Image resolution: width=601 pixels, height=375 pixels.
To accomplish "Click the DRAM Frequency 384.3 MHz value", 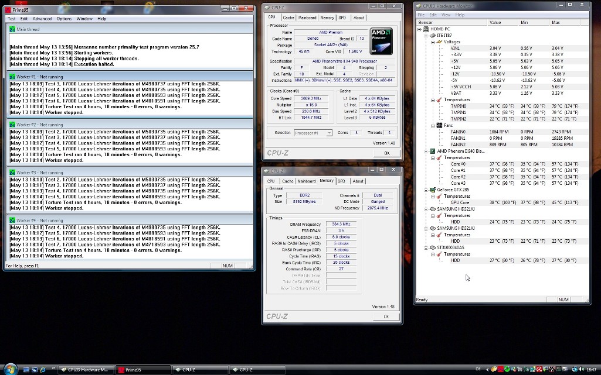I will click(x=341, y=225).
